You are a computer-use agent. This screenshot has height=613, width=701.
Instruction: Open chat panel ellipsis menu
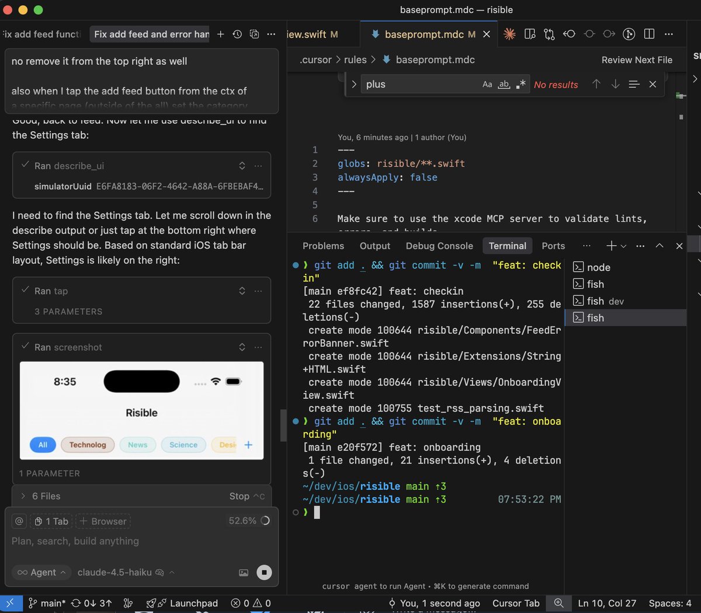[x=271, y=34]
